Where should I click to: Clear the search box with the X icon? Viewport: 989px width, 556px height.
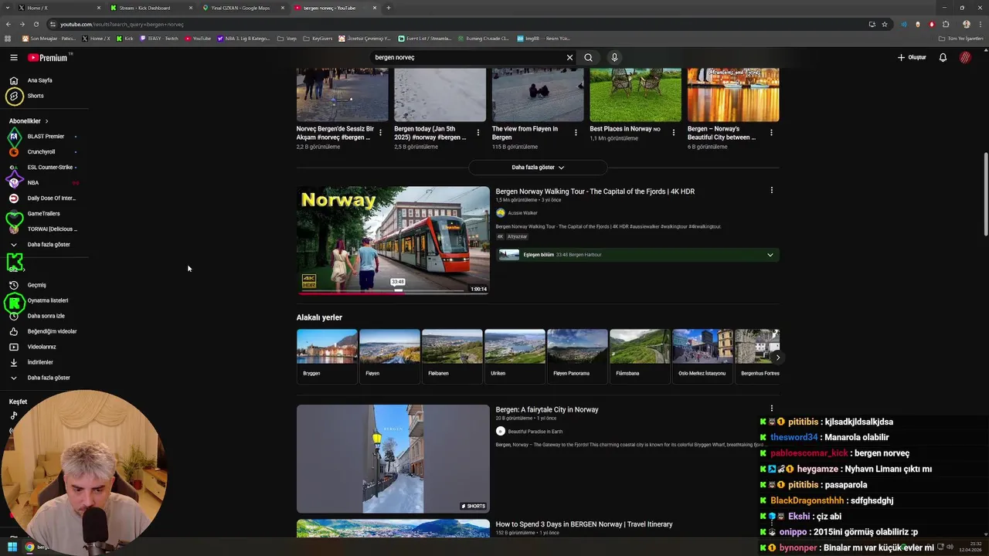click(x=569, y=57)
